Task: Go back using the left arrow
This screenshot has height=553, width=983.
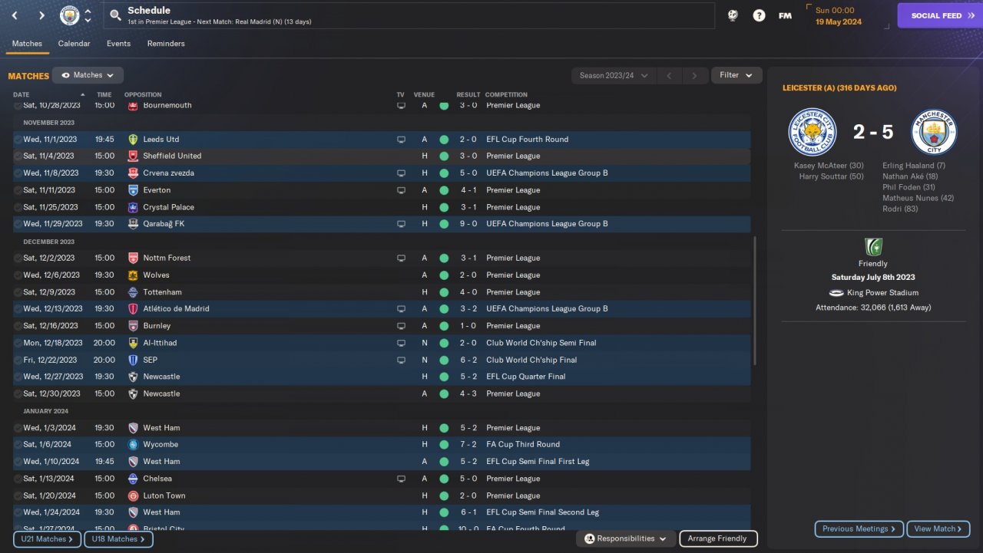Action: tap(15, 15)
